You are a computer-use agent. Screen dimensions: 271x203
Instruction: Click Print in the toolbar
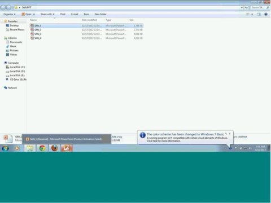pos(63,14)
